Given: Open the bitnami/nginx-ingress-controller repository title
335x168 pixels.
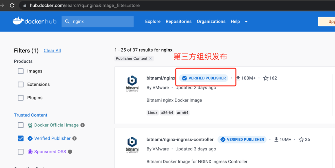Looking at the screenshot, I should click(x=180, y=140).
